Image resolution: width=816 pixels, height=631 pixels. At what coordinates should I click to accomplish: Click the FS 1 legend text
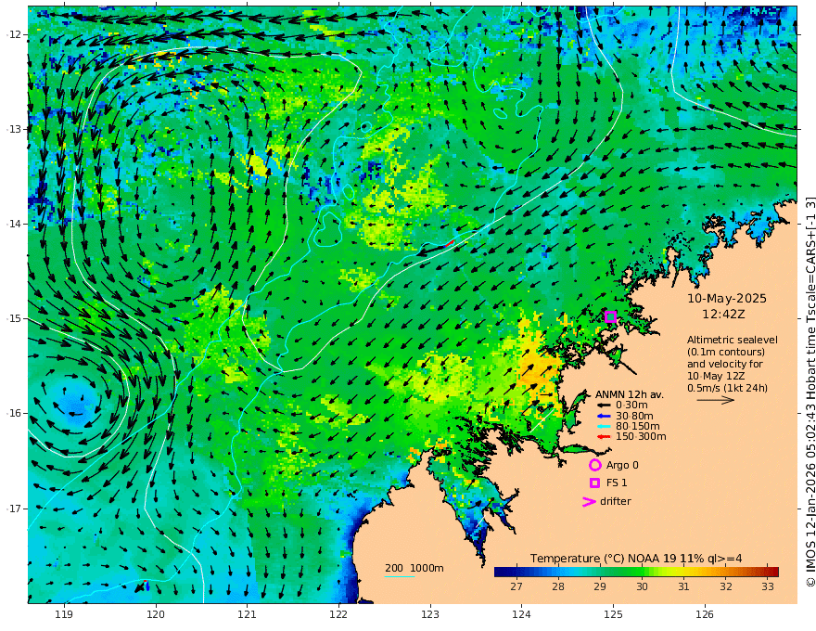[x=616, y=483]
